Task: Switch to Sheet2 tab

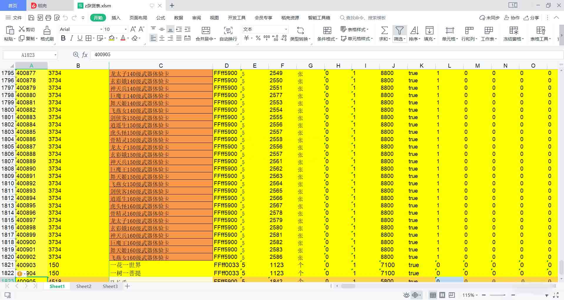Action: tap(84, 286)
